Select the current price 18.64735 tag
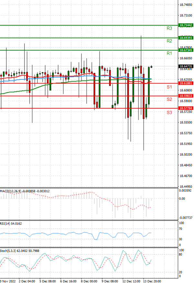This screenshot has height=283, width=194. 186,66
